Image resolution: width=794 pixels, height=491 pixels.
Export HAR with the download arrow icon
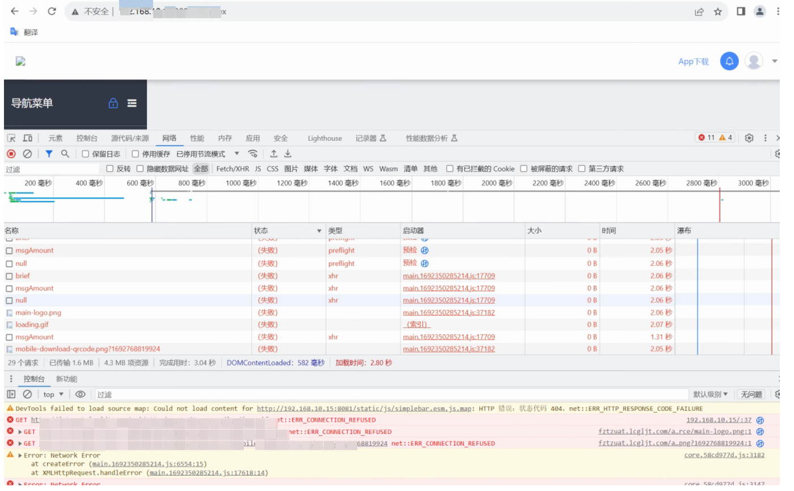(x=288, y=154)
